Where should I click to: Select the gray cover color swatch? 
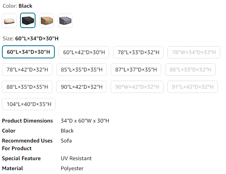65,21
